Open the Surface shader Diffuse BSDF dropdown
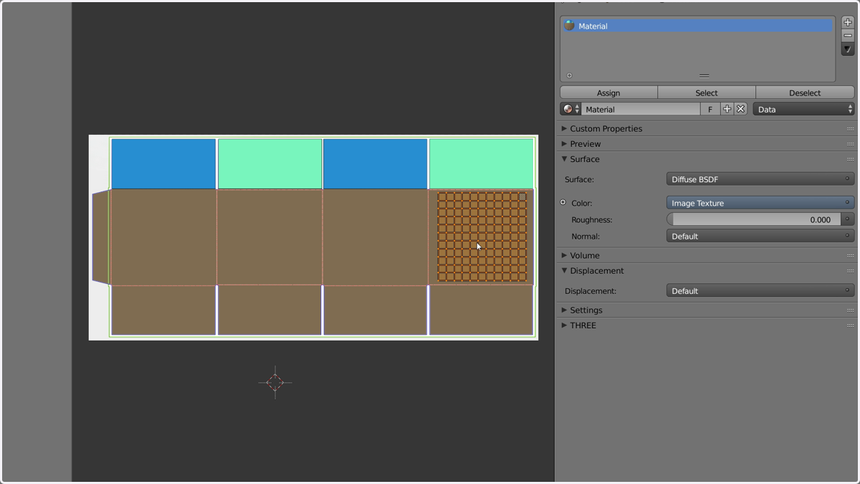 [760, 179]
